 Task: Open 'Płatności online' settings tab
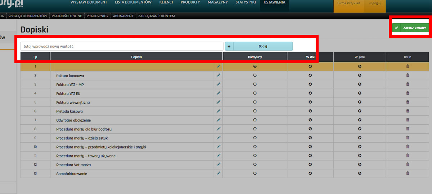(67, 16)
